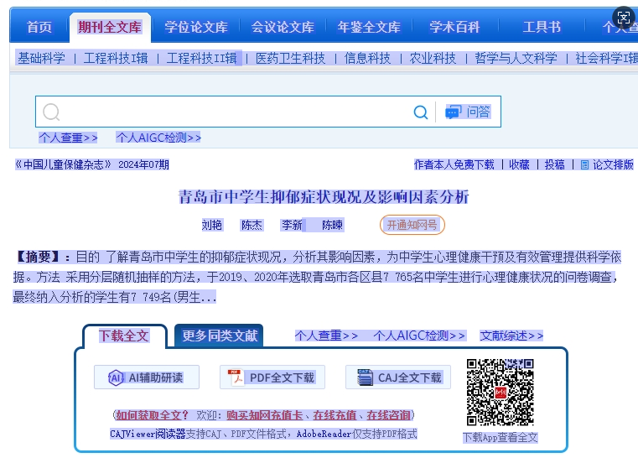Click the QR code for the app download
The height and width of the screenshot is (458, 638).
tap(500, 393)
